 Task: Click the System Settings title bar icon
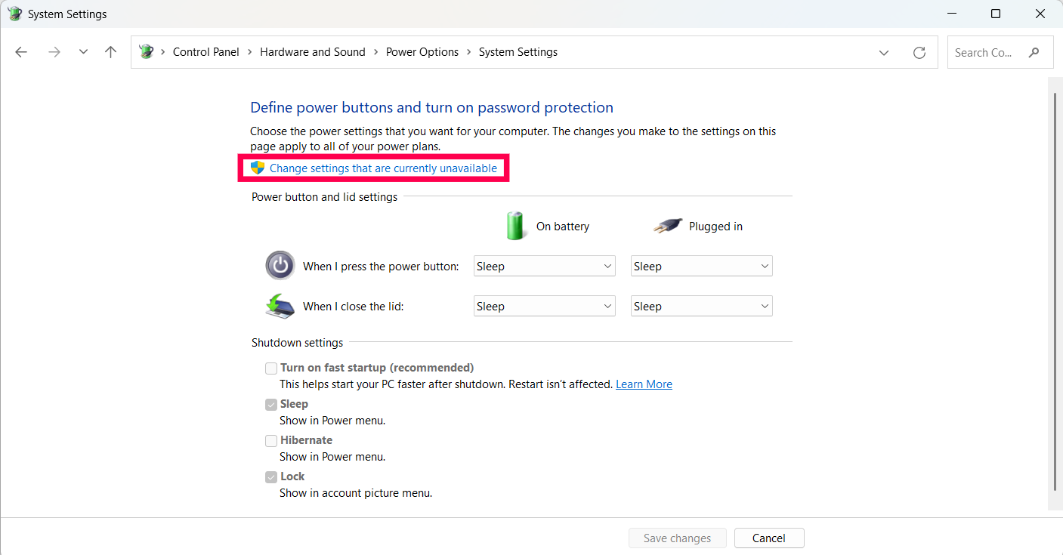14,14
